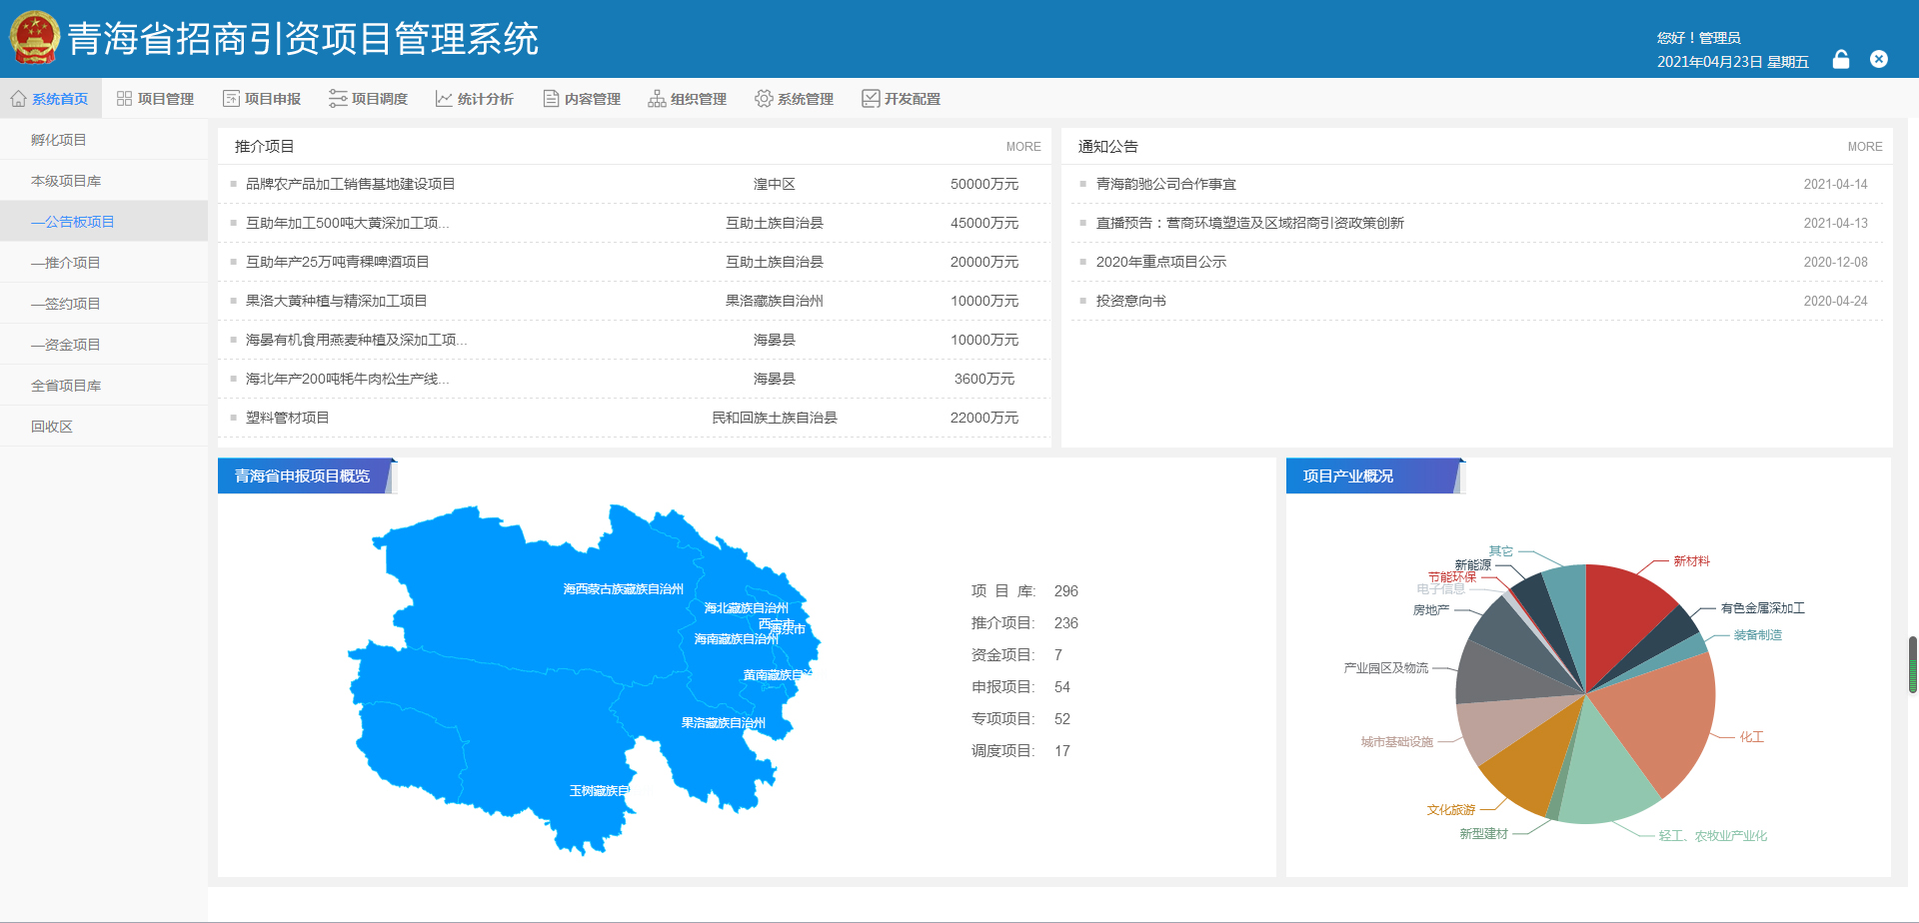Open the 2020年重点项目公示 notice

(1160, 262)
